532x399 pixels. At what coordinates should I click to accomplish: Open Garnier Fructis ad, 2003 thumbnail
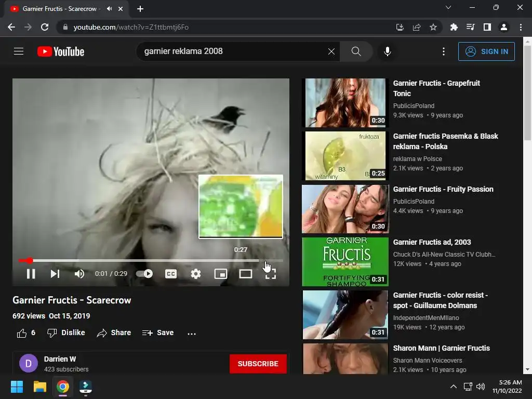(345, 262)
